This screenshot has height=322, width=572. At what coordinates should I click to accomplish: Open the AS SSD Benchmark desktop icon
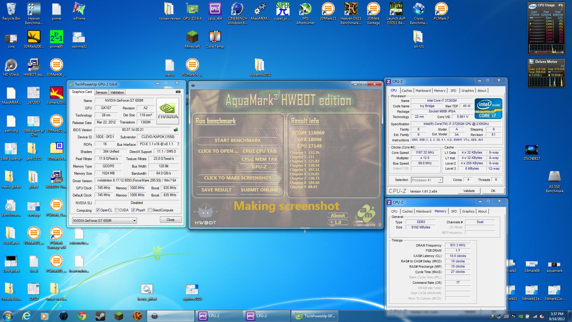click(554, 182)
